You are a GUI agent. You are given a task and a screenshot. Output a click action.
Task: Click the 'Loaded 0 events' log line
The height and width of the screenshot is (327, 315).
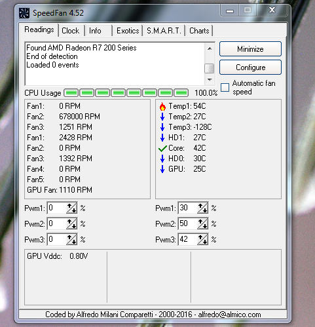coord(52,65)
